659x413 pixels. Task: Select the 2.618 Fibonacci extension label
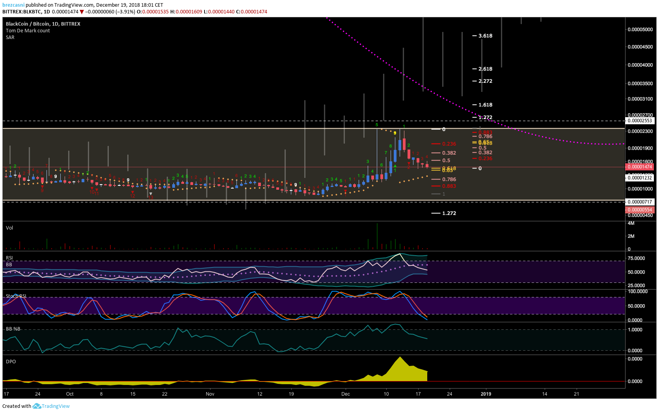485,69
